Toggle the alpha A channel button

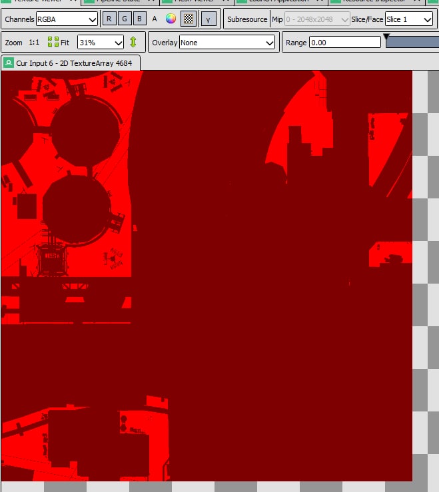[155, 19]
